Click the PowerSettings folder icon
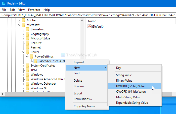 (x=31, y=56)
